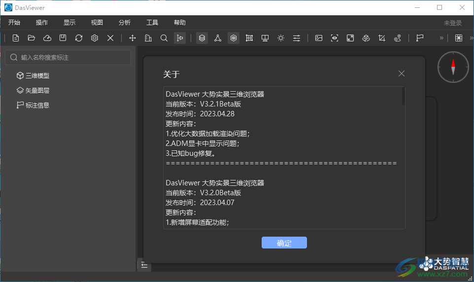474x282 pixels.
Task: Click the text 当前版本: V3.2.0Beta版
Action: (203, 193)
